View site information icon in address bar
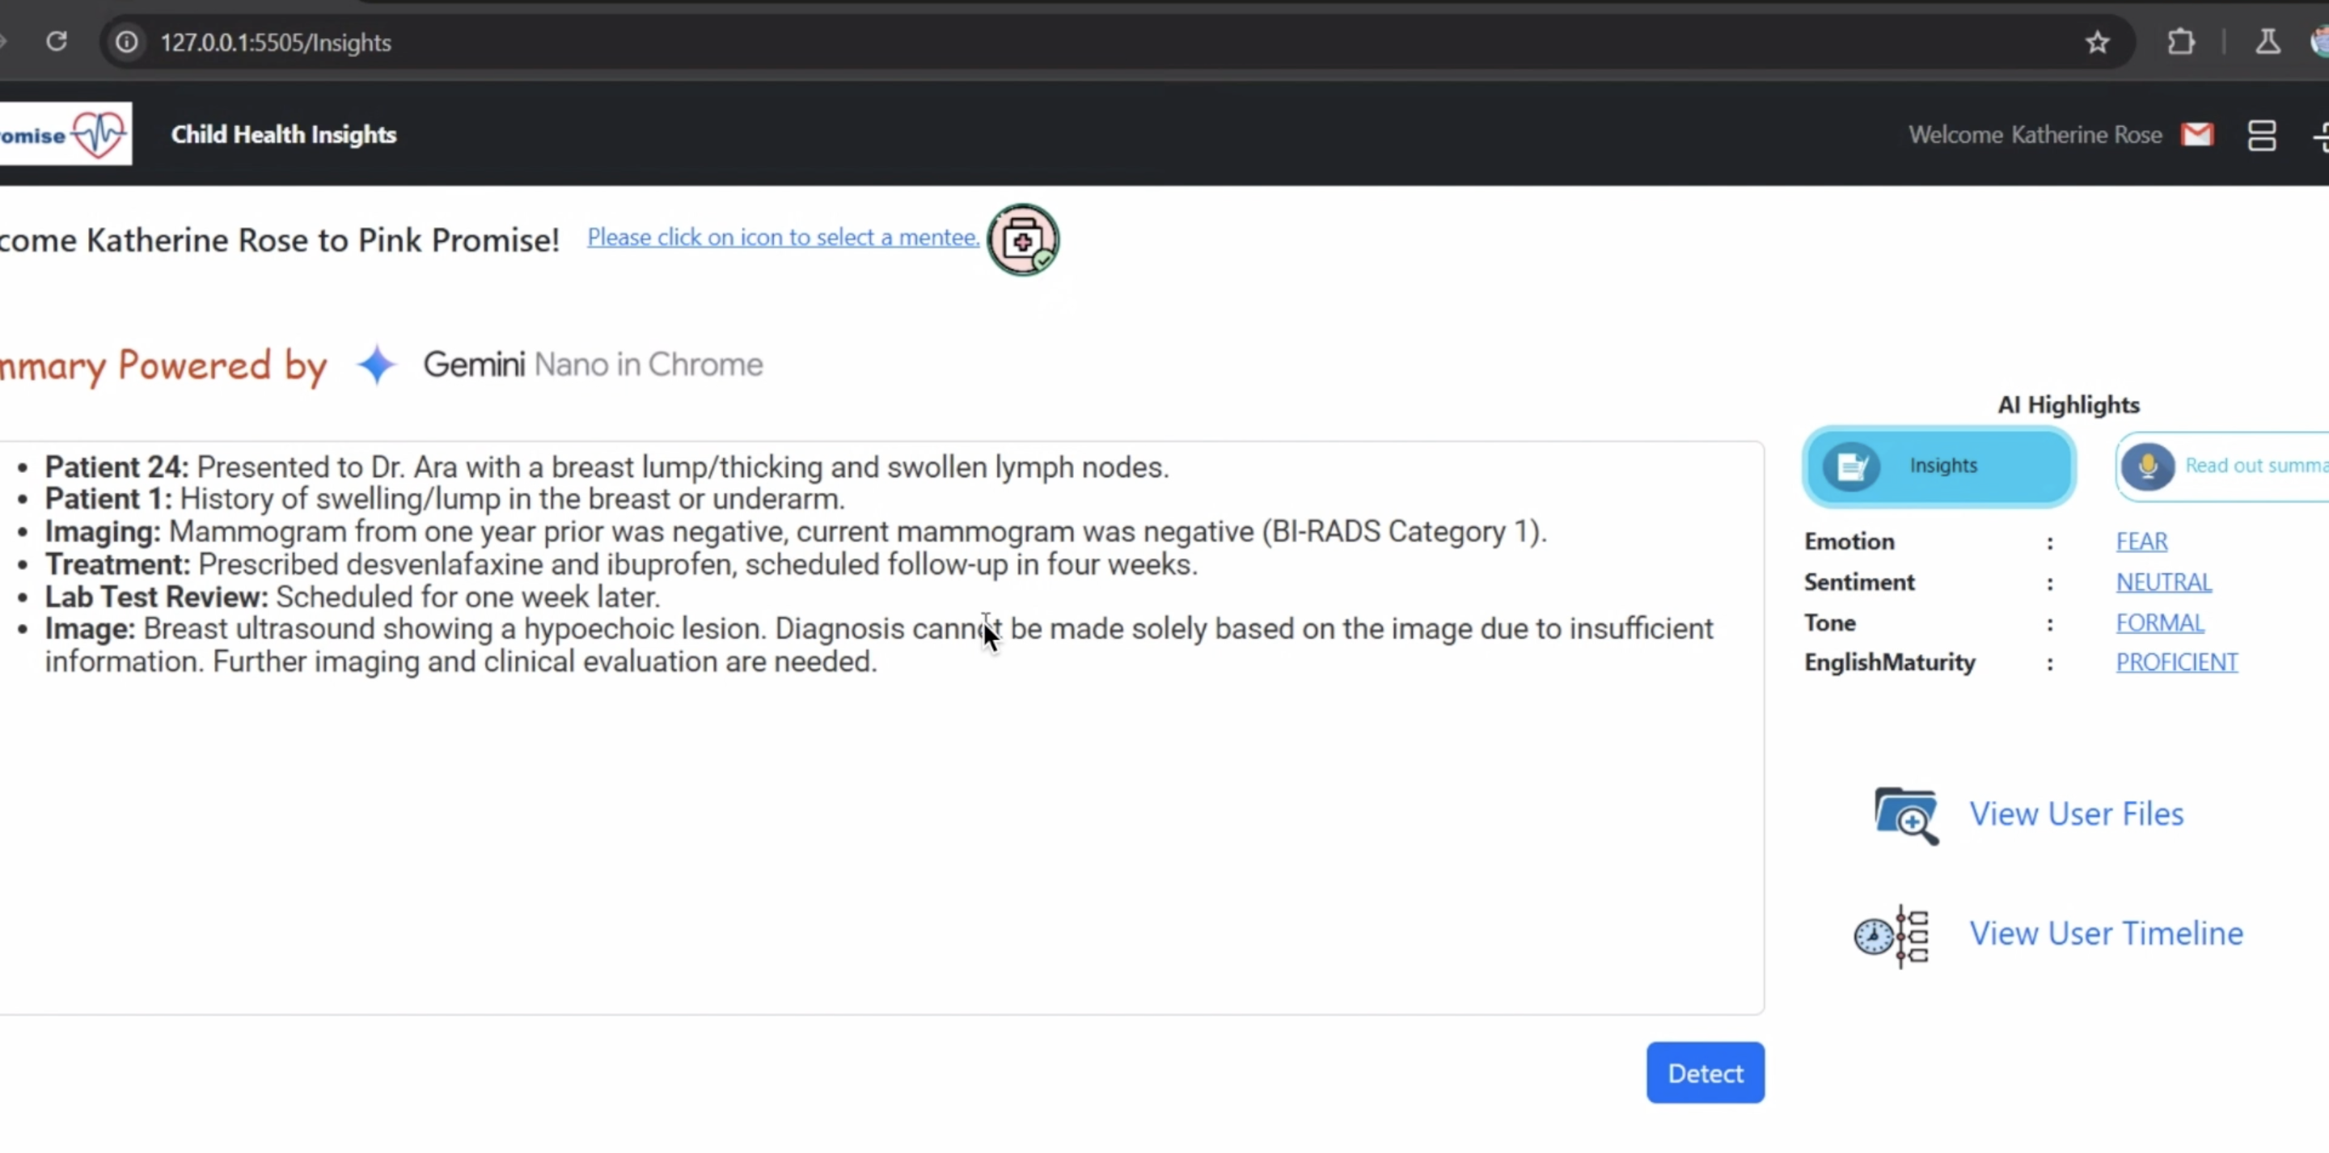Image resolution: width=2329 pixels, height=1153 pixels. tap(128, 43)
